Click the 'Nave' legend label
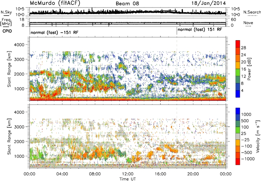 (248, 23)
